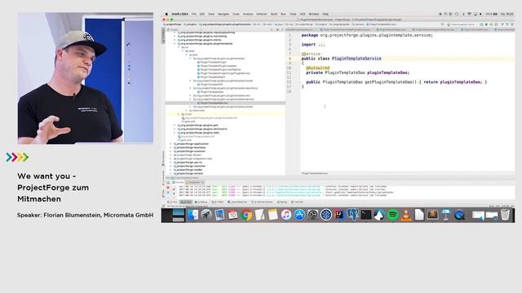
Task: Expand the target folder node
Action: pos(179,114)
